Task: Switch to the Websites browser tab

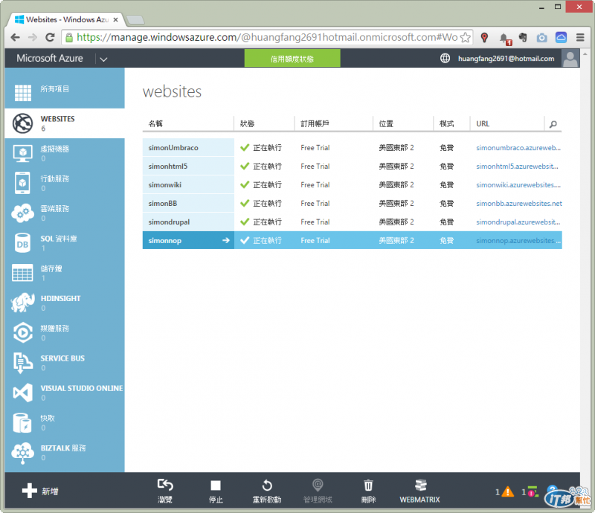Action: pos(66,19)
